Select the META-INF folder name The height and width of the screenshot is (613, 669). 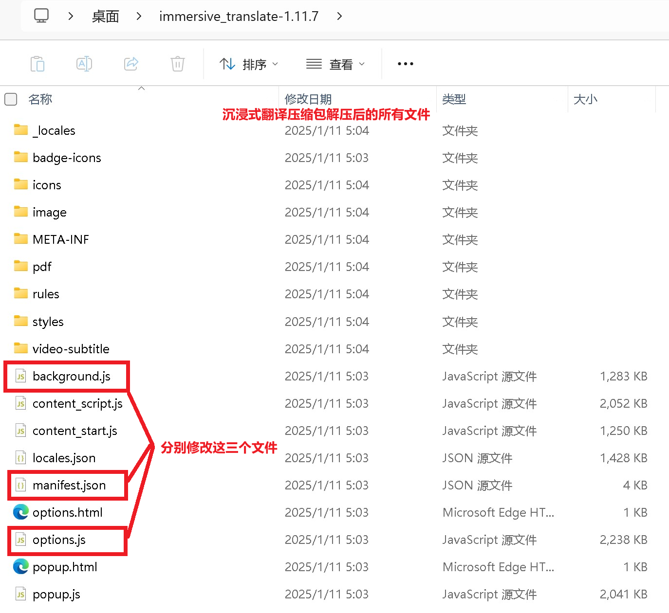click(x=61, y=239)
